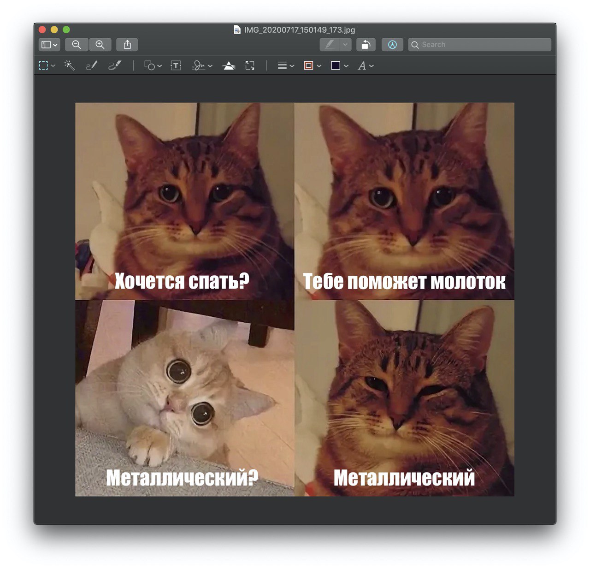590x569 pixels.
Task: Activate the Instant Alpha magic wand
Action: point(70,65)
